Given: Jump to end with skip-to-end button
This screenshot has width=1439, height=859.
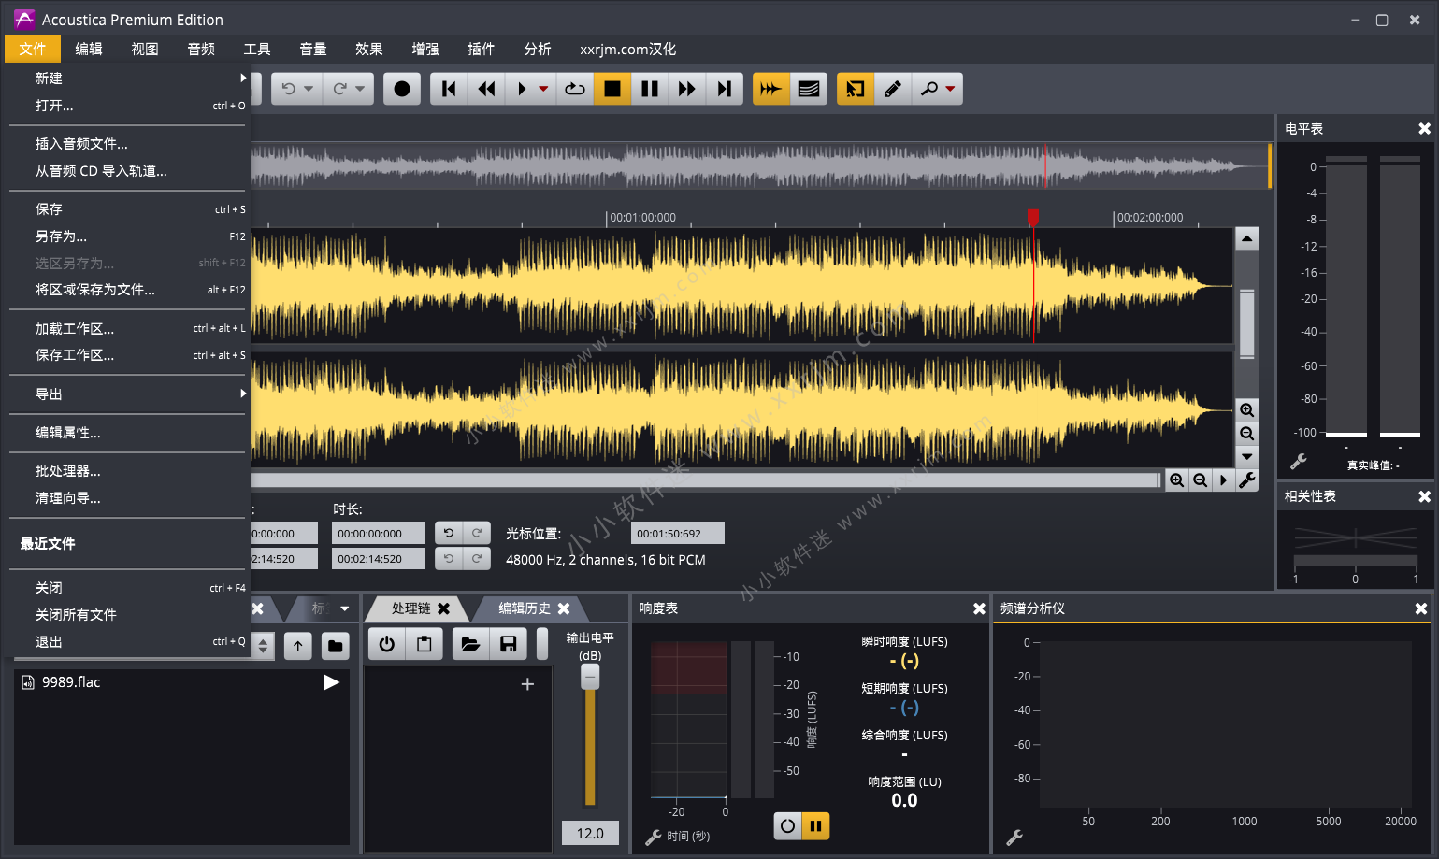Looking at the screenshot, I should coord(725,89).
